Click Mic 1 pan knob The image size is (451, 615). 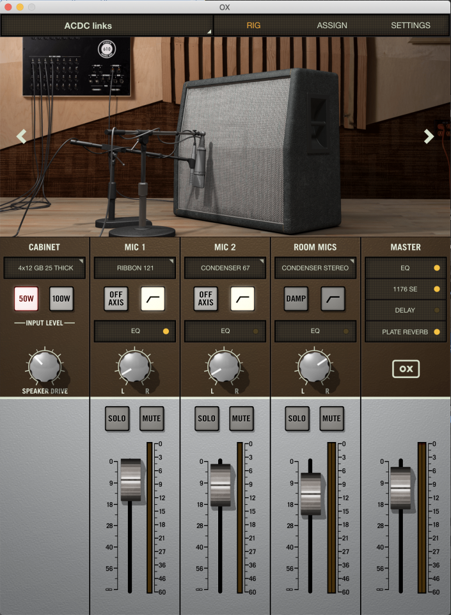(x=135, y=366)
